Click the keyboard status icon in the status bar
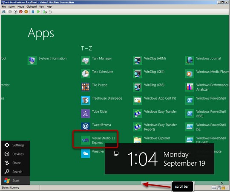 (214, 188)
